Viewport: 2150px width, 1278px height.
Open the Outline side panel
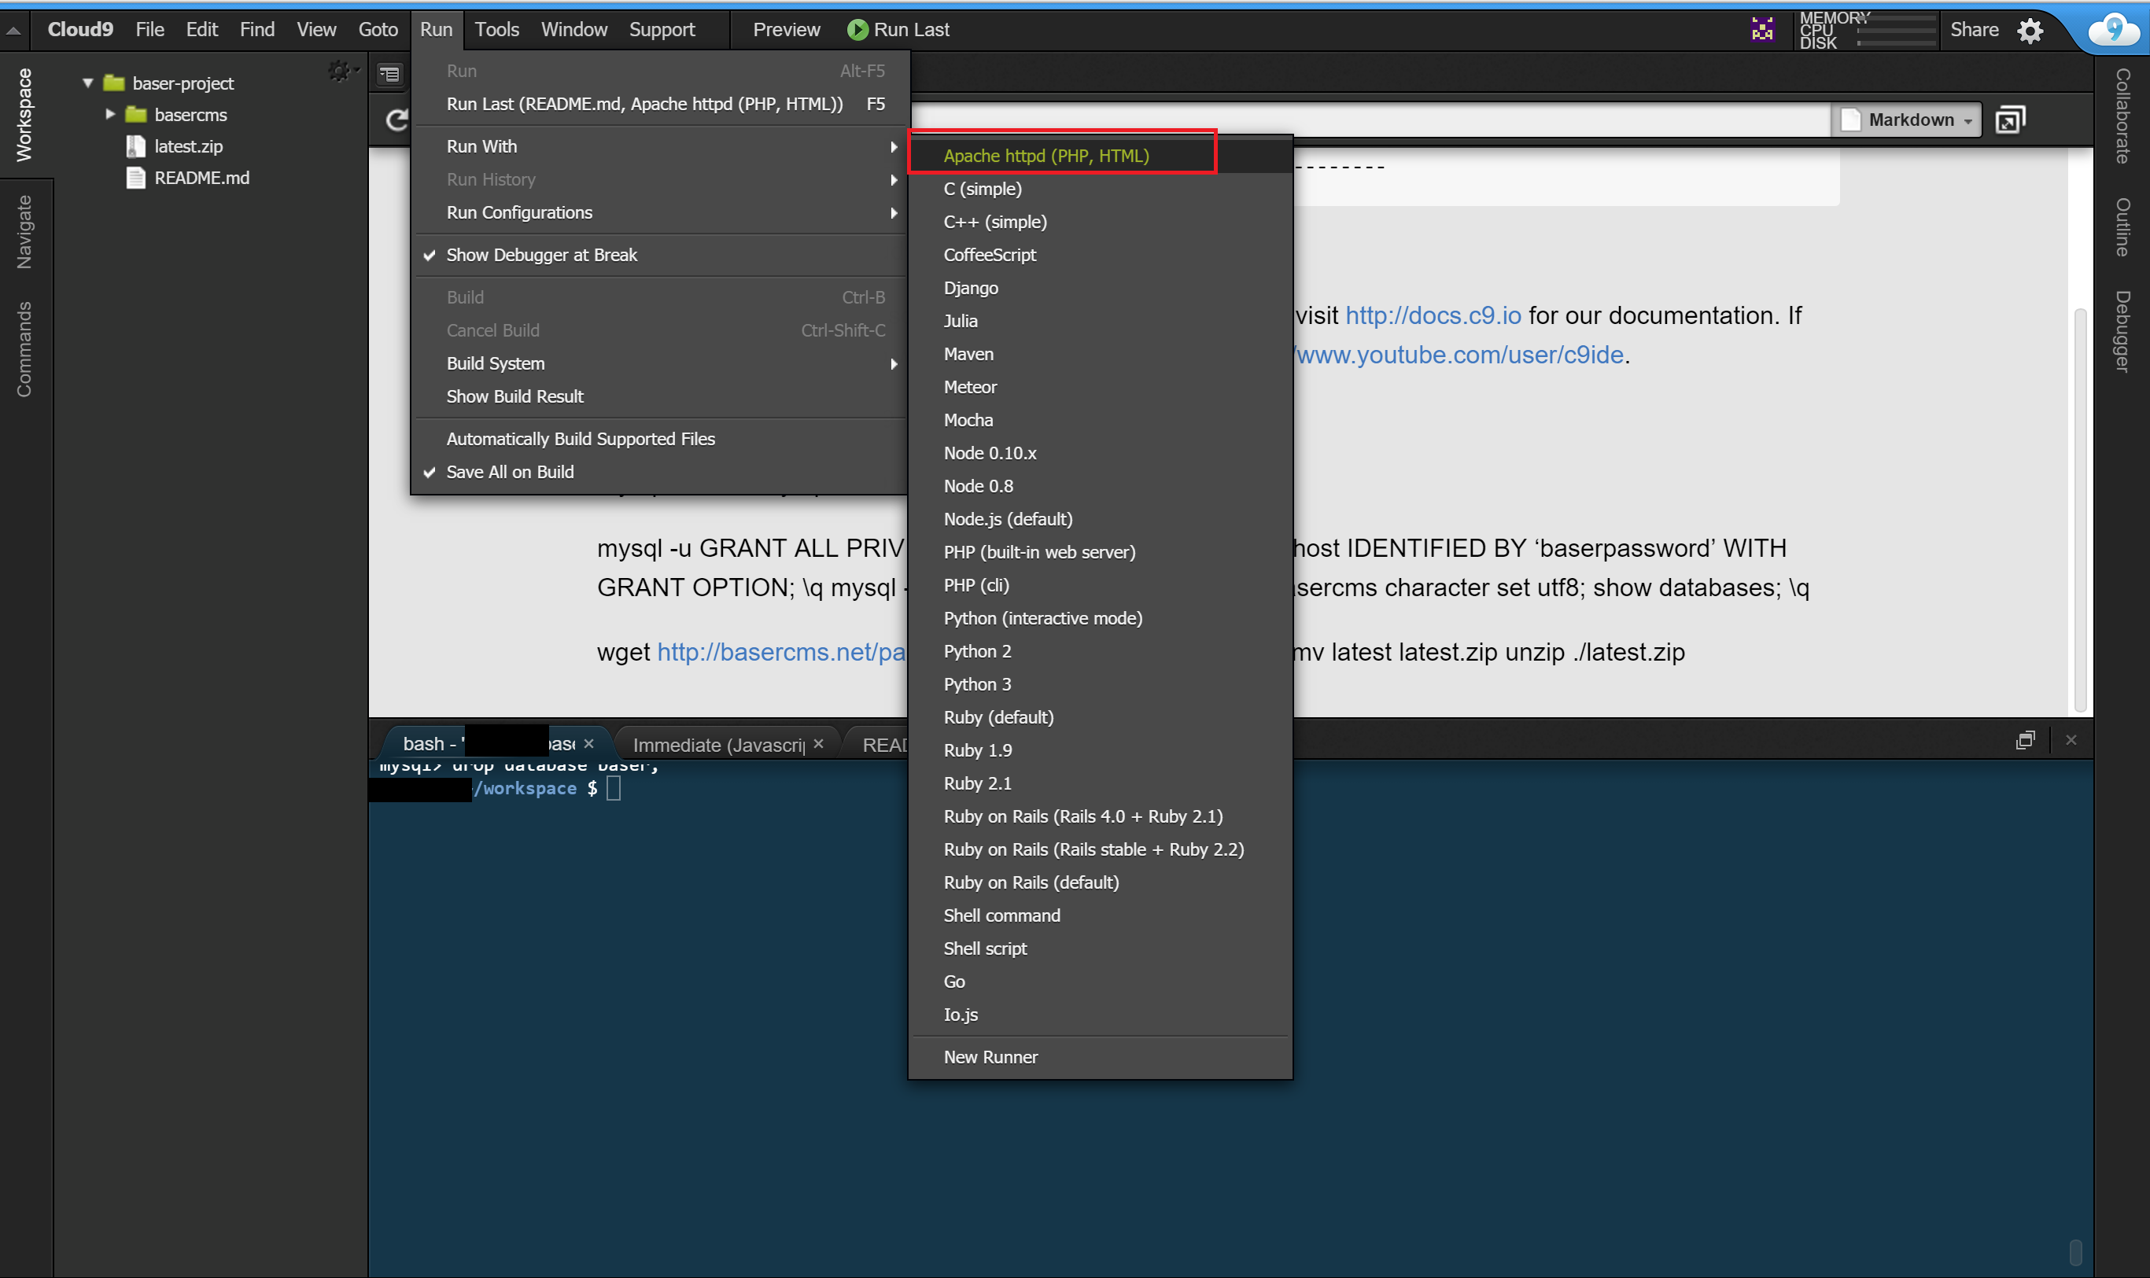(2122, 227)
